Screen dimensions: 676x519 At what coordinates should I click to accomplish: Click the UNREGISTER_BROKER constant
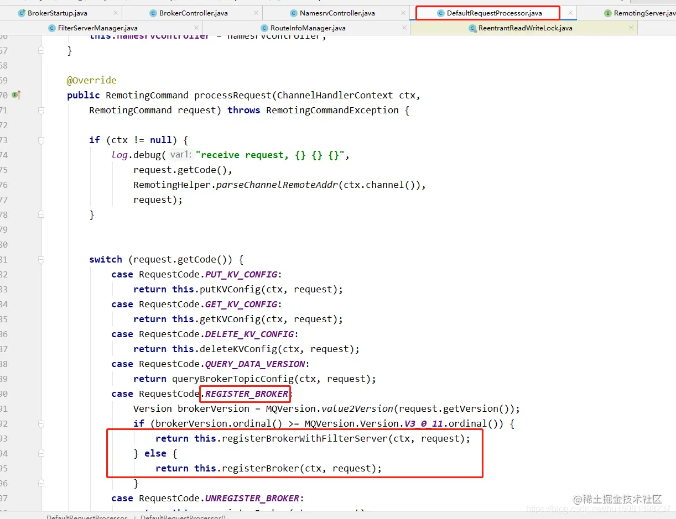tap(252, 498)
